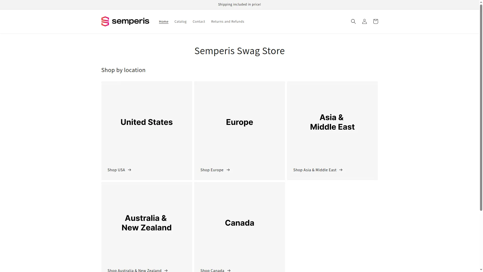Screen dimensions: 483x272
Task: Select the Europe location card image
Action: (239, 122)
